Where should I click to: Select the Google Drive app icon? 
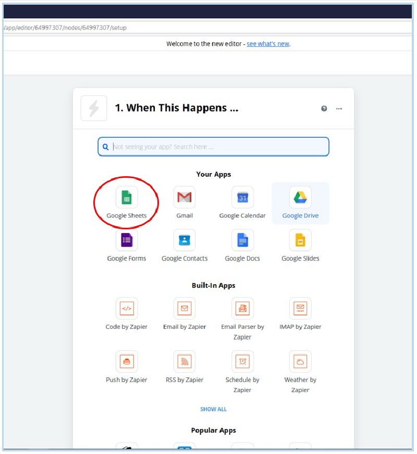(x=300, y=198)
